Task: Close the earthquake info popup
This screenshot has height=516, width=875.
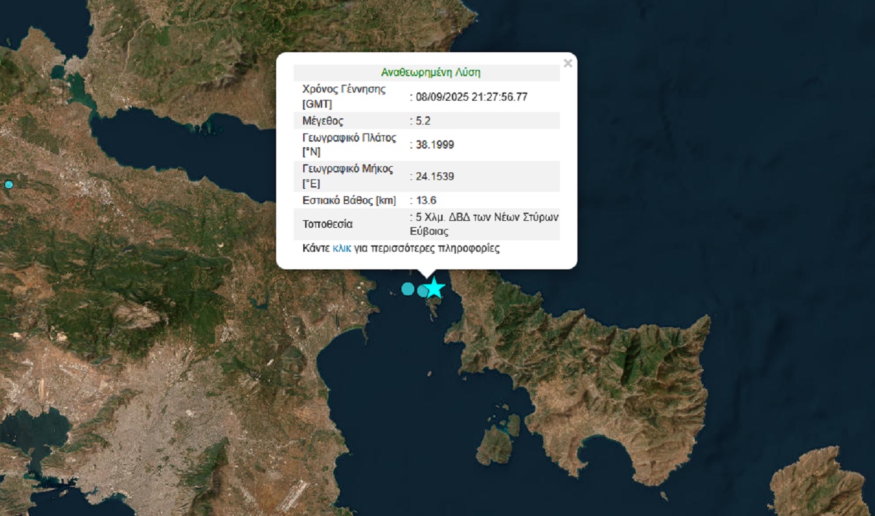Action: [567, 63]
